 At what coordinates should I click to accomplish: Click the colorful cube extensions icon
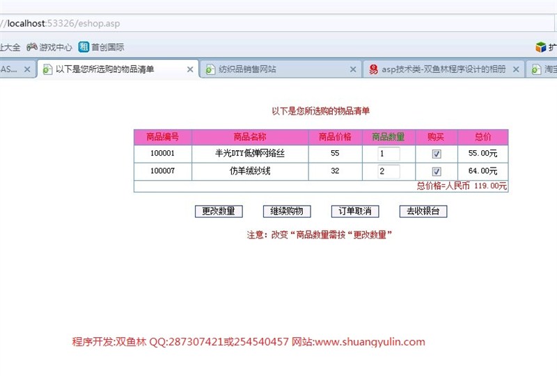[541, 47]
